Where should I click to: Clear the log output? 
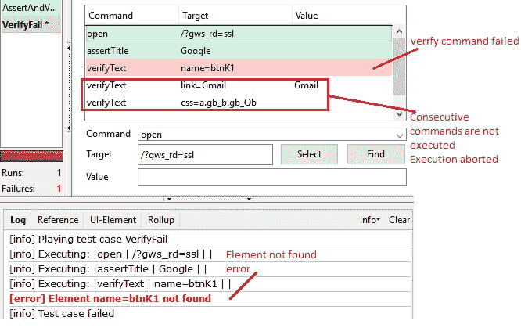coord(400,220)
